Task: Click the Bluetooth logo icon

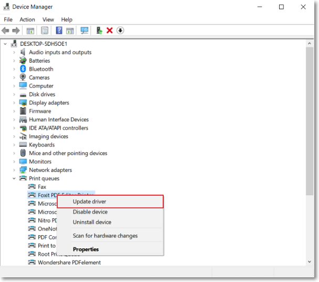Action: (23, 69)
